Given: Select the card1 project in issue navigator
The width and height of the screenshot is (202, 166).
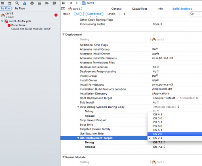Looking at the screenshot, I should click(30, 15).
